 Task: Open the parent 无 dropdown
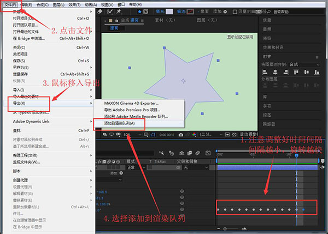coord(196,167)
